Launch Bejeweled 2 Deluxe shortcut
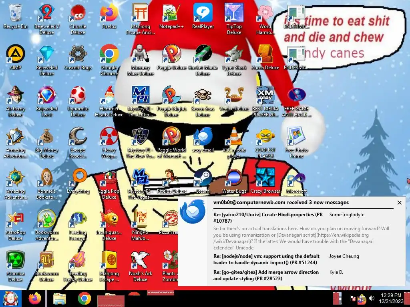Screen dimensions: 410x307 [x=46, y=19]
